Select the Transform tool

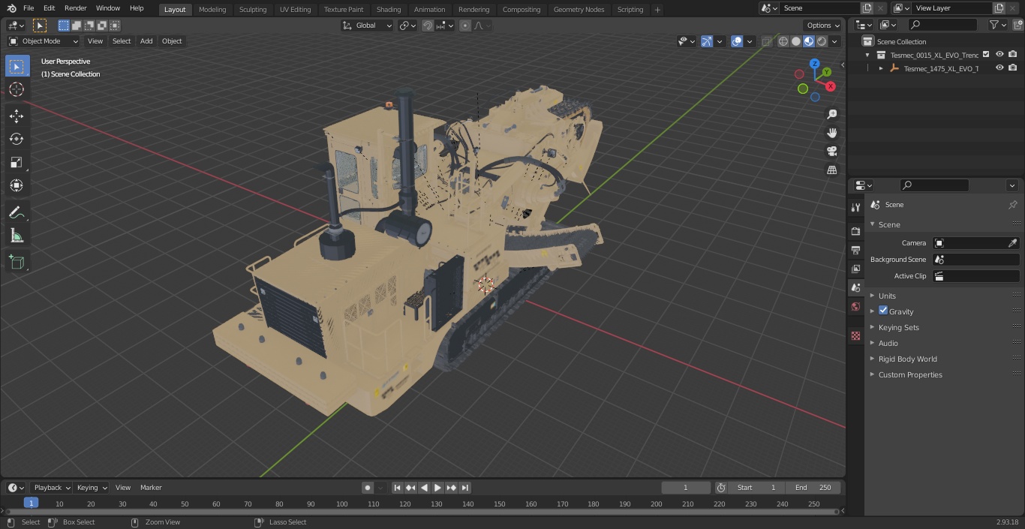point(17,185)
